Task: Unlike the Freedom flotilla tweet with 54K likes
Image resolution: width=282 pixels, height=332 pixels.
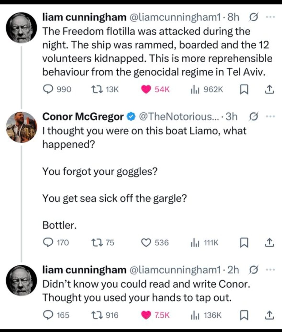Action: coord(146,90)
